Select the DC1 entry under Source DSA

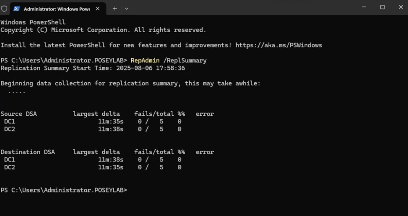pyautogui.click(x=9, y=121)
